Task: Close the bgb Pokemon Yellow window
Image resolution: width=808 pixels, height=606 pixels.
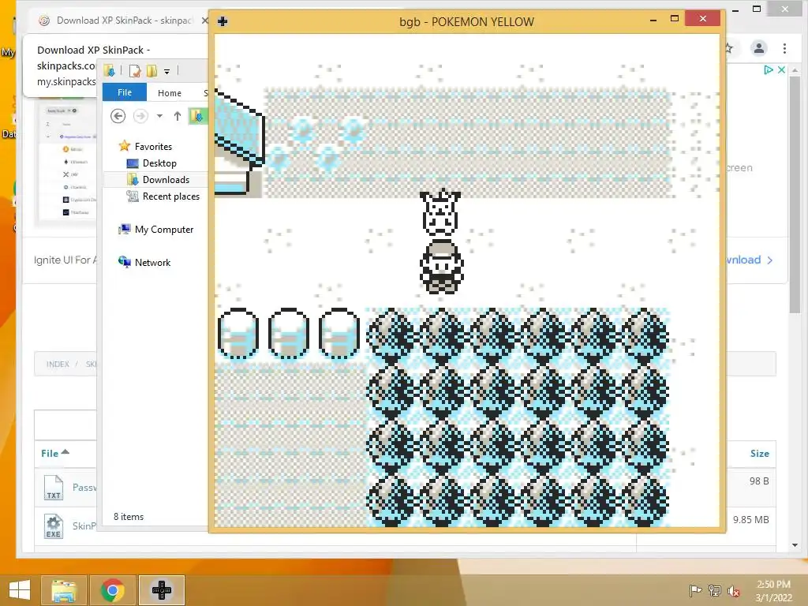Action: pos(703,19)
